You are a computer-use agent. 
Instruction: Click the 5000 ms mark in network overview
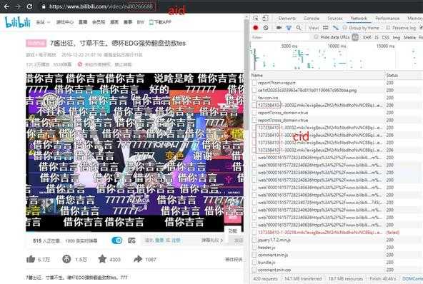[x=289, y=46]
